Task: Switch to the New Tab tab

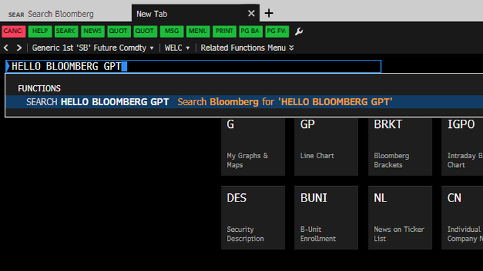Action: [195, 14]
